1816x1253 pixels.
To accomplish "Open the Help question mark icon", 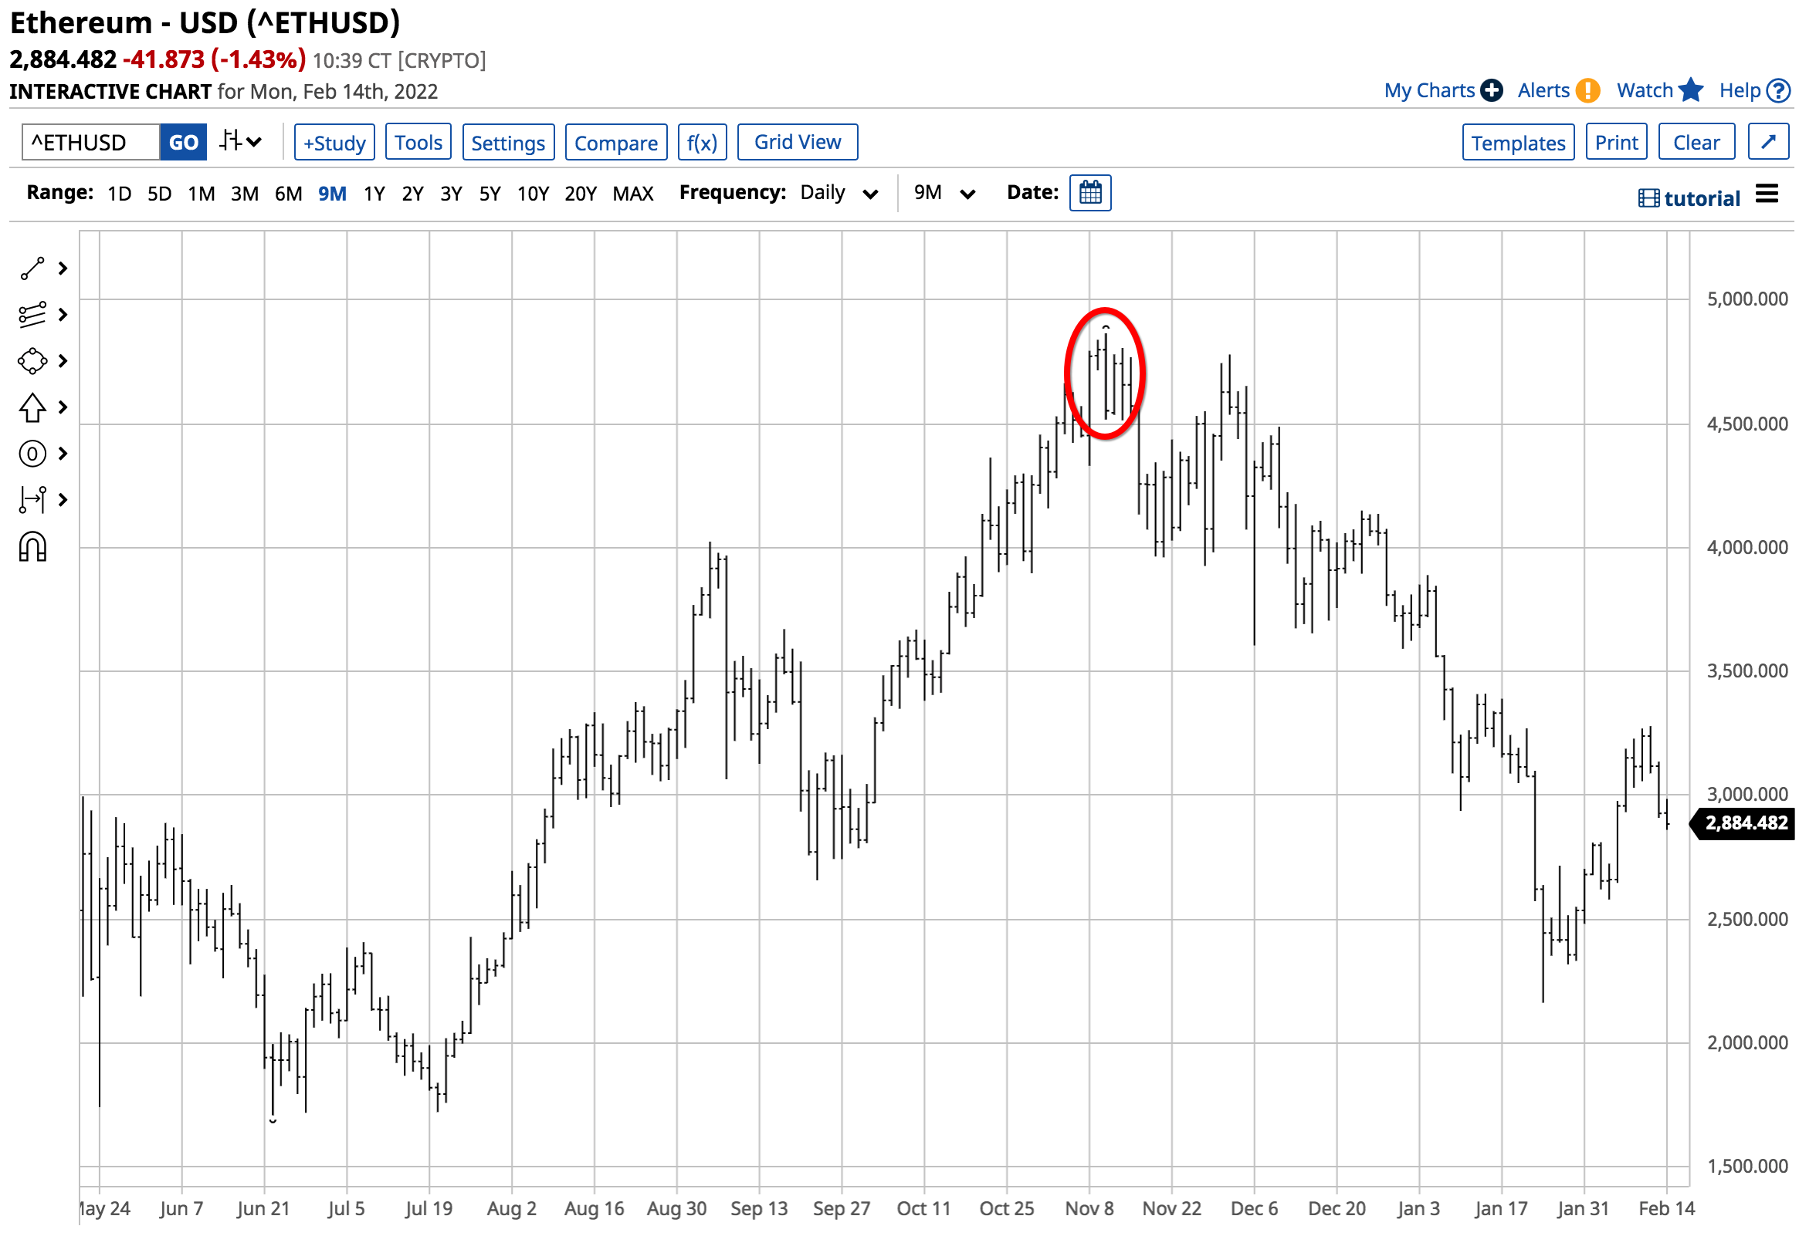I will 1777,90.
